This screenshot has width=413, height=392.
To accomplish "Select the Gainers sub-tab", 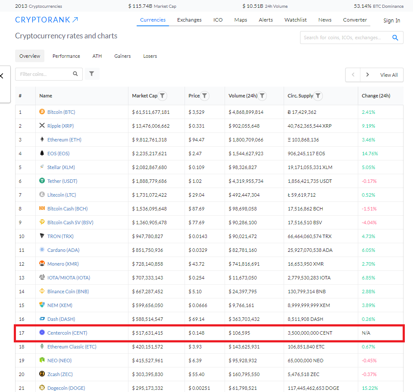I will [x=122, y=56].
